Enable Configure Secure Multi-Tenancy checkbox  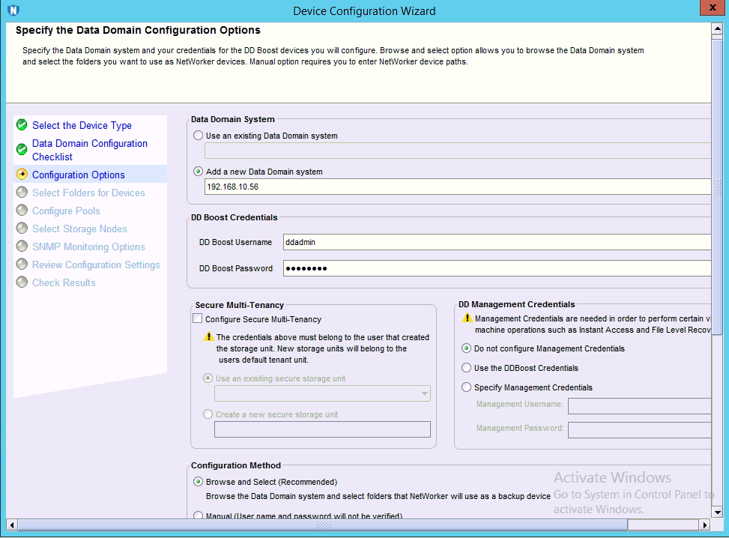tap(198, 318)
